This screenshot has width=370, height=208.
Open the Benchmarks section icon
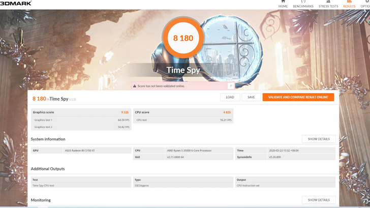[x=303, y=2]
